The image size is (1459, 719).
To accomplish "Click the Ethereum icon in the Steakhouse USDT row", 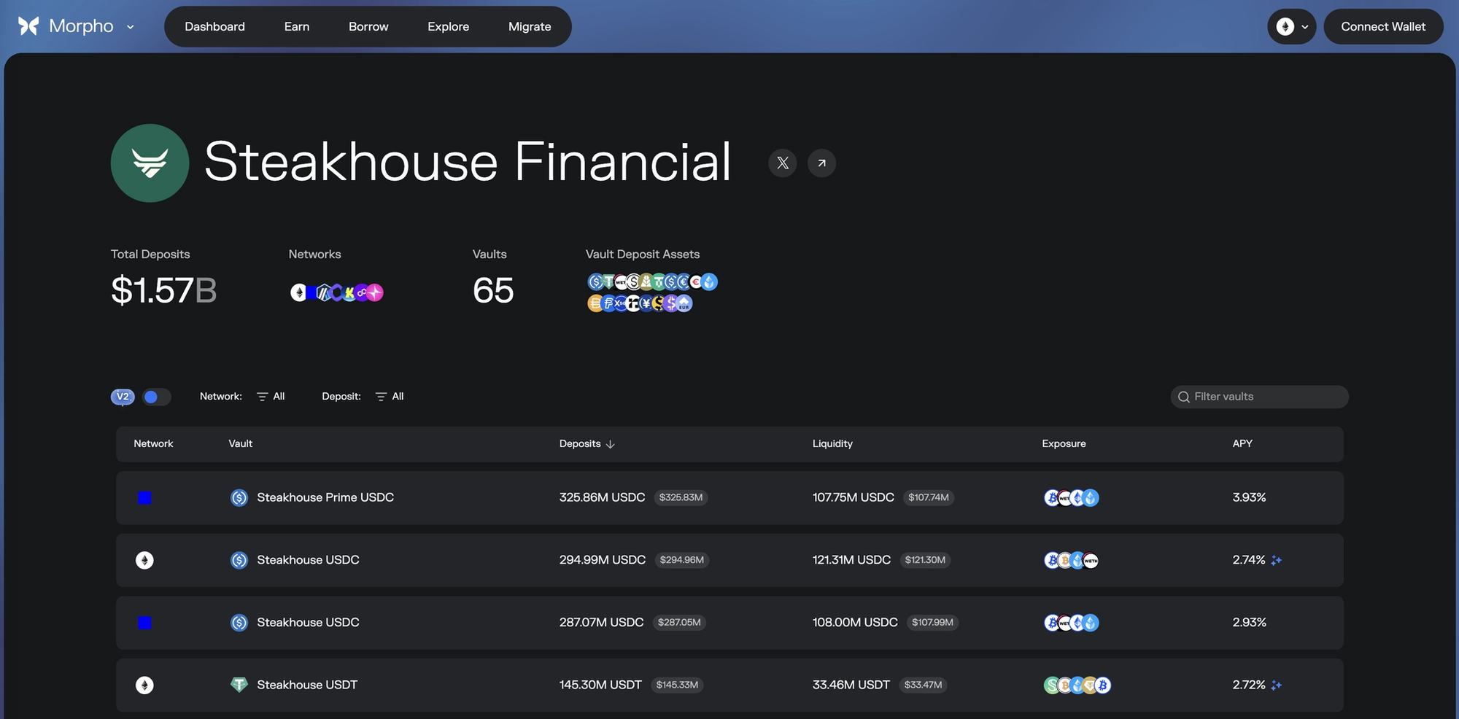I will (x=144, y=685).
